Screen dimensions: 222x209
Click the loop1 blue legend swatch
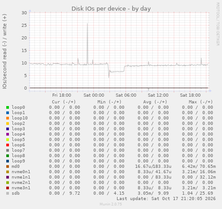click(x=8, y=113)
